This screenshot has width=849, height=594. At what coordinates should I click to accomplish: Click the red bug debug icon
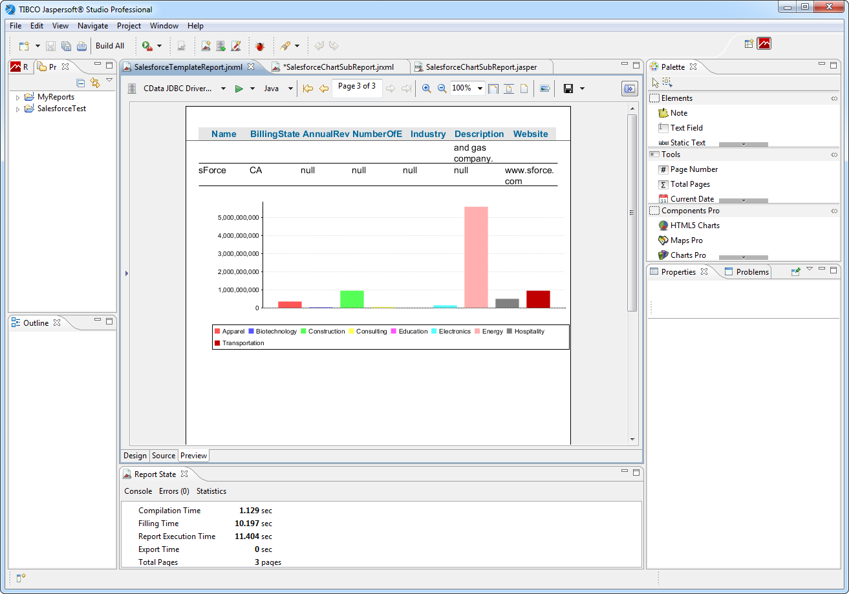point(260,46)
